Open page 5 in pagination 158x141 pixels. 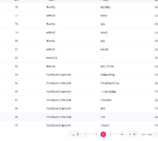click(x=96, y=134)
